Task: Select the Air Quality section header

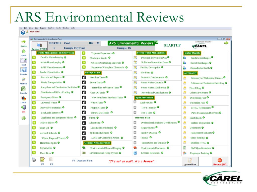Action: click(190, 73)
